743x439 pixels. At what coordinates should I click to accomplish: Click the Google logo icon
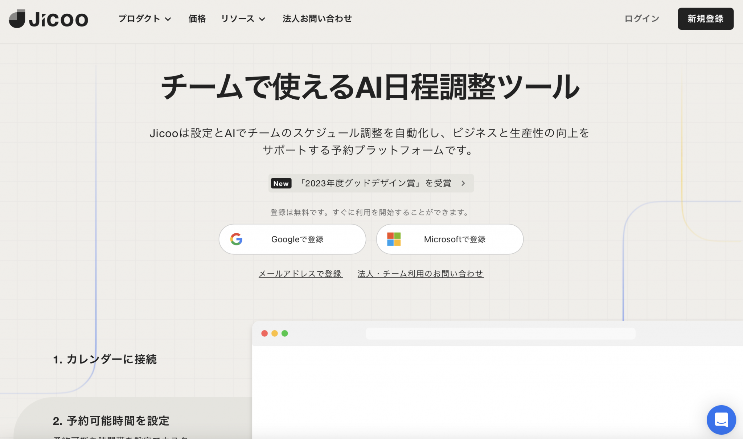tap(236, 239)
